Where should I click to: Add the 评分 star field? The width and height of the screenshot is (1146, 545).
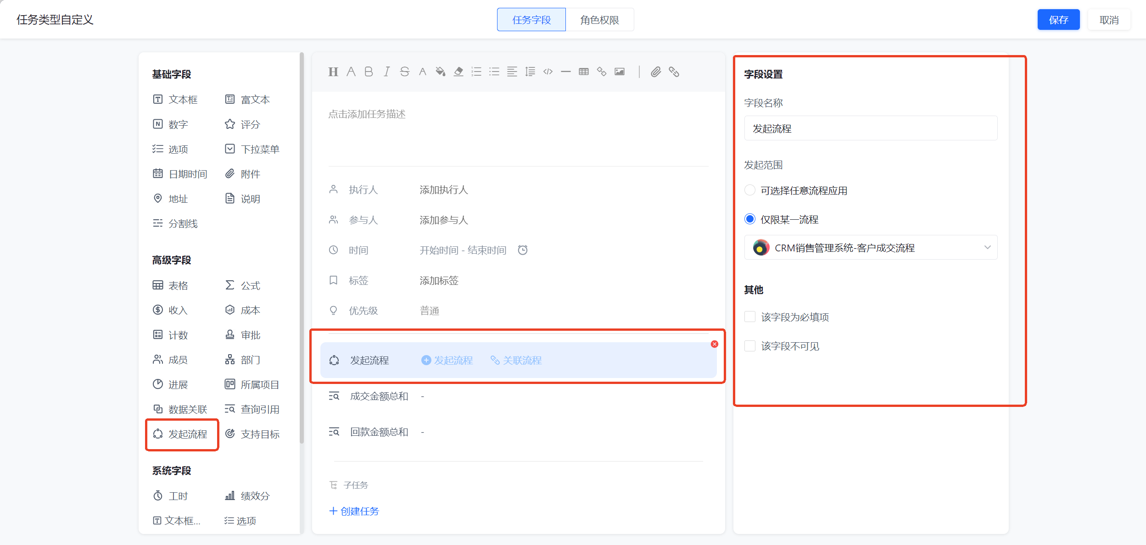point(243,124)
